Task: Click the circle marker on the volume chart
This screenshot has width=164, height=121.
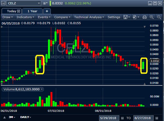Action: [13, 105]
